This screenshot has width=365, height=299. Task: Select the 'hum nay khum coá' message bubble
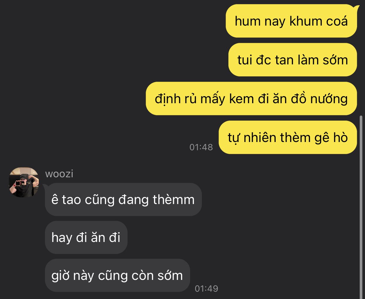pos(291,21)
